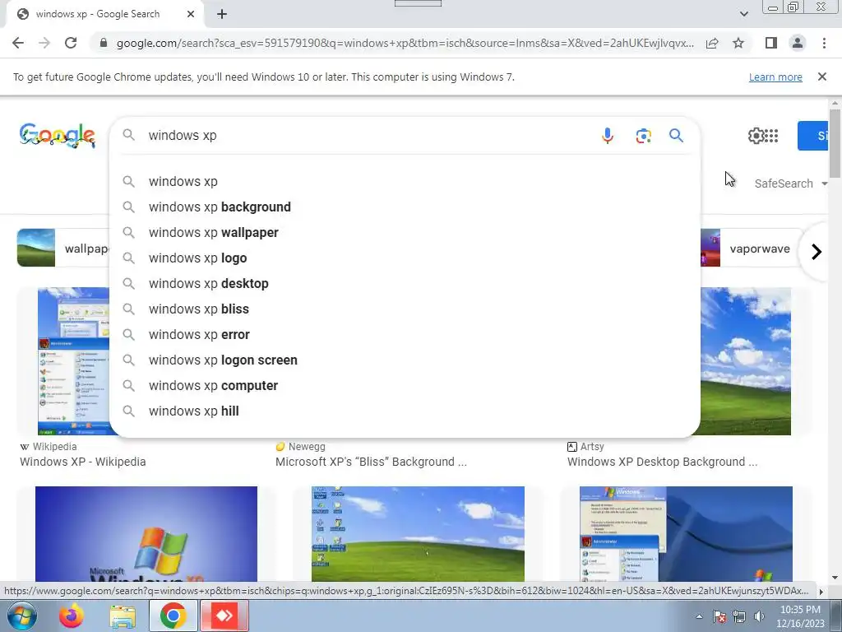
Task: Click the browser forward arrow
Action: [x=44, y=43]
